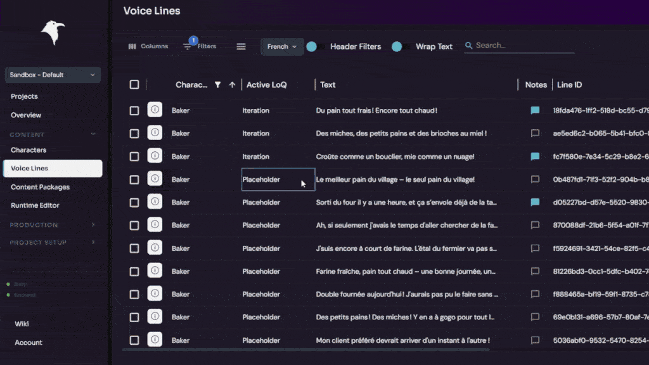649x365 pixels.
Task: Select Voice Lines in the sidebar
Action: tap(53, 169)
